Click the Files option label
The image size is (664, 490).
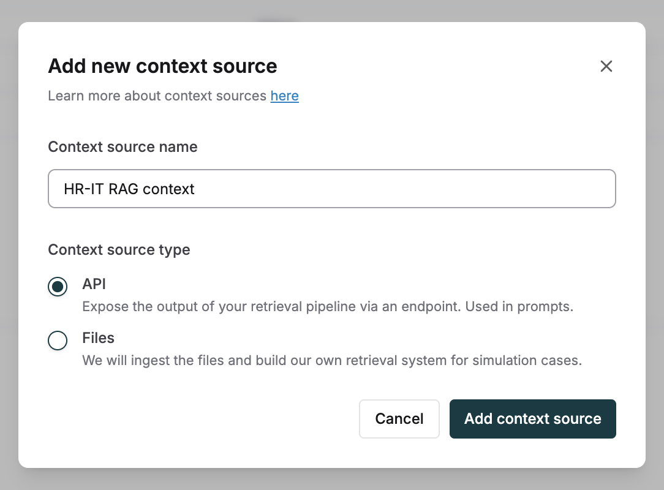(98, 338)
